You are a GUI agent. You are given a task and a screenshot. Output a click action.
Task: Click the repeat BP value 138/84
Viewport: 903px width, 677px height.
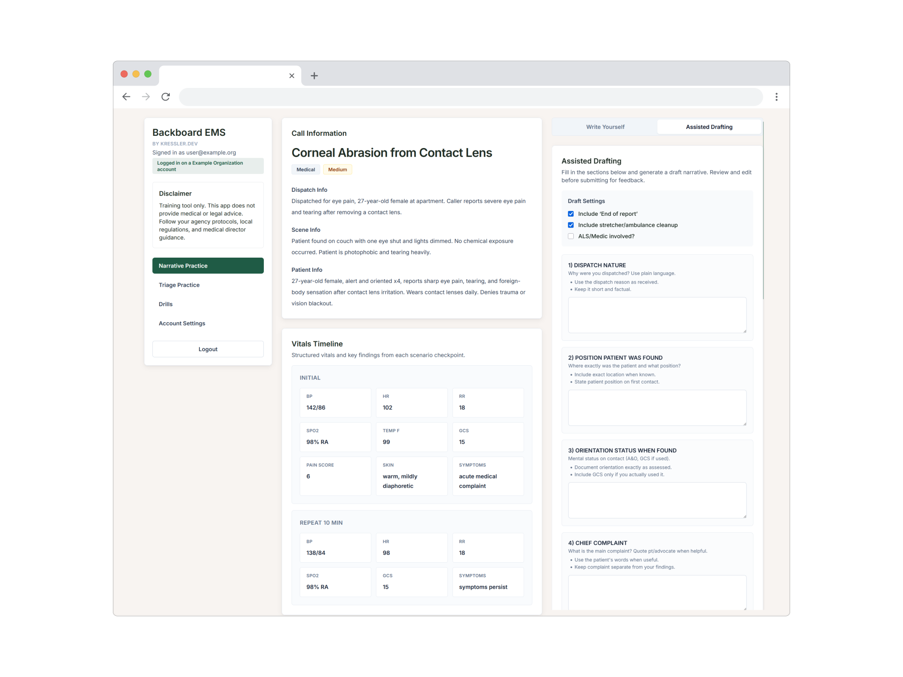pyautogui.click(x=316, y=553)
